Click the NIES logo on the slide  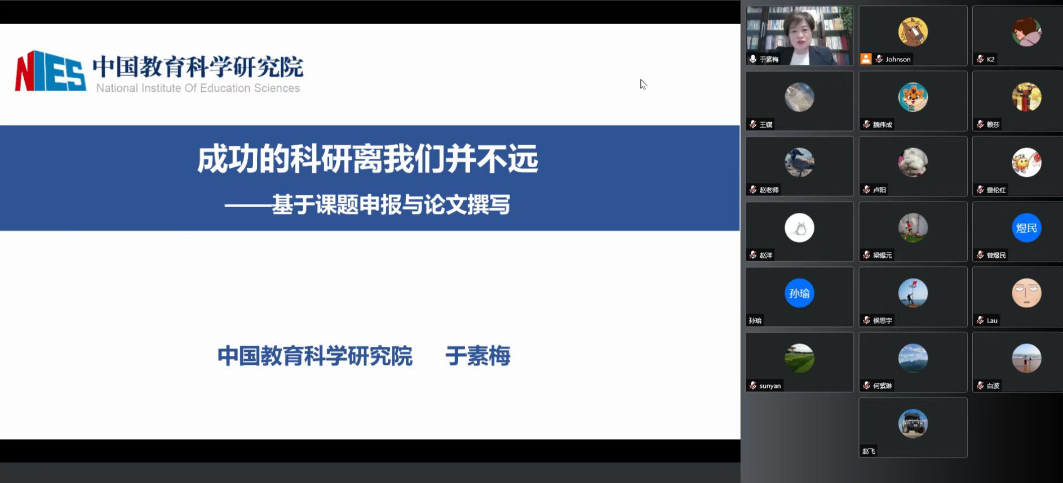[50, 71]
